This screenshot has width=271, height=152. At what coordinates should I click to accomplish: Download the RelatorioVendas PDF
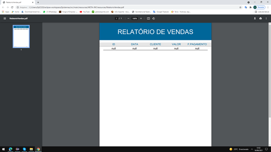[x=255, y=18]
